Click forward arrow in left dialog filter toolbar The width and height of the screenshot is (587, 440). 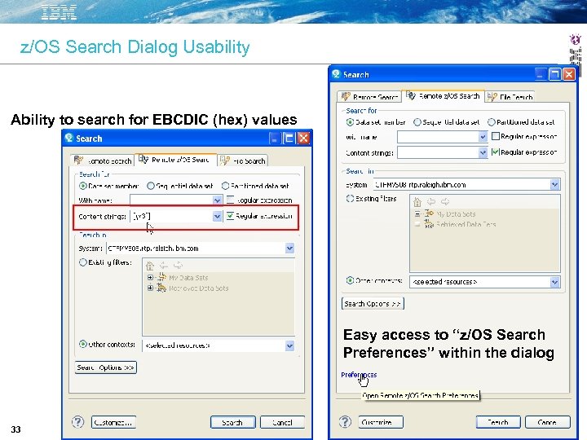(178, 266)
